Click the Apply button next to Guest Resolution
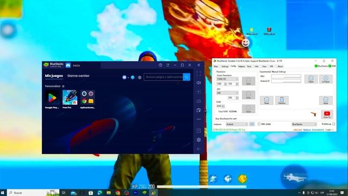The image size is (348, 196). point(248,81)
